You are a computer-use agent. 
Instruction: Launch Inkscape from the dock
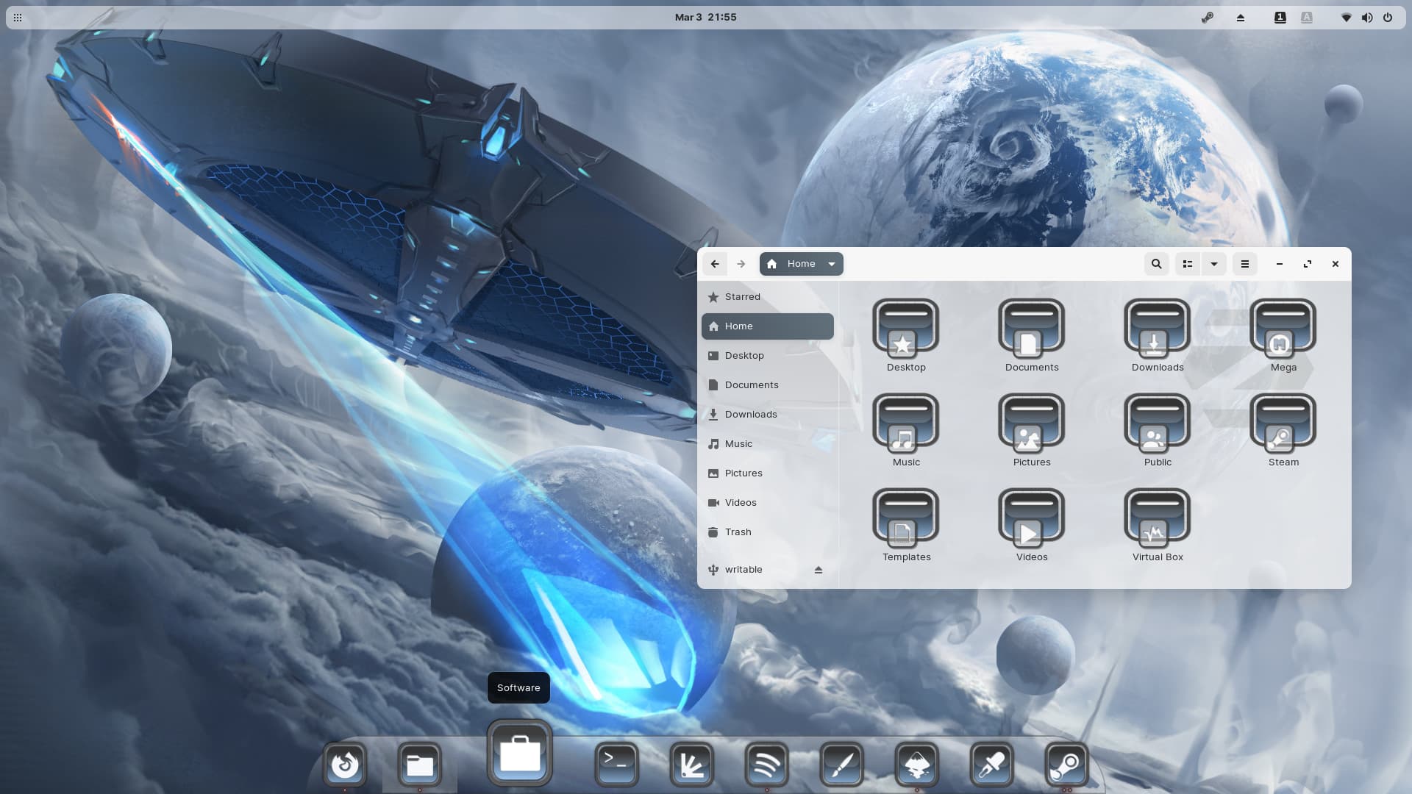[x=916, y=765]
